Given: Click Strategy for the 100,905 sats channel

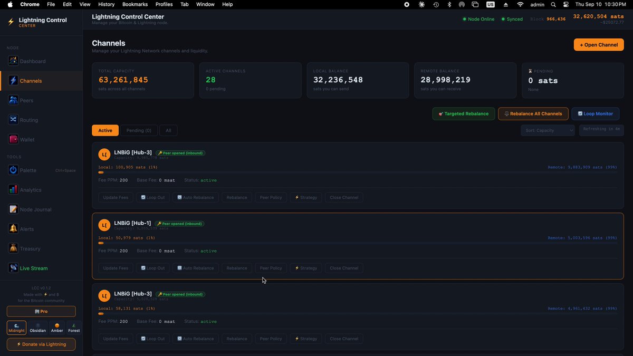Looking at the screenshot, I should click(x=305, y=197).
